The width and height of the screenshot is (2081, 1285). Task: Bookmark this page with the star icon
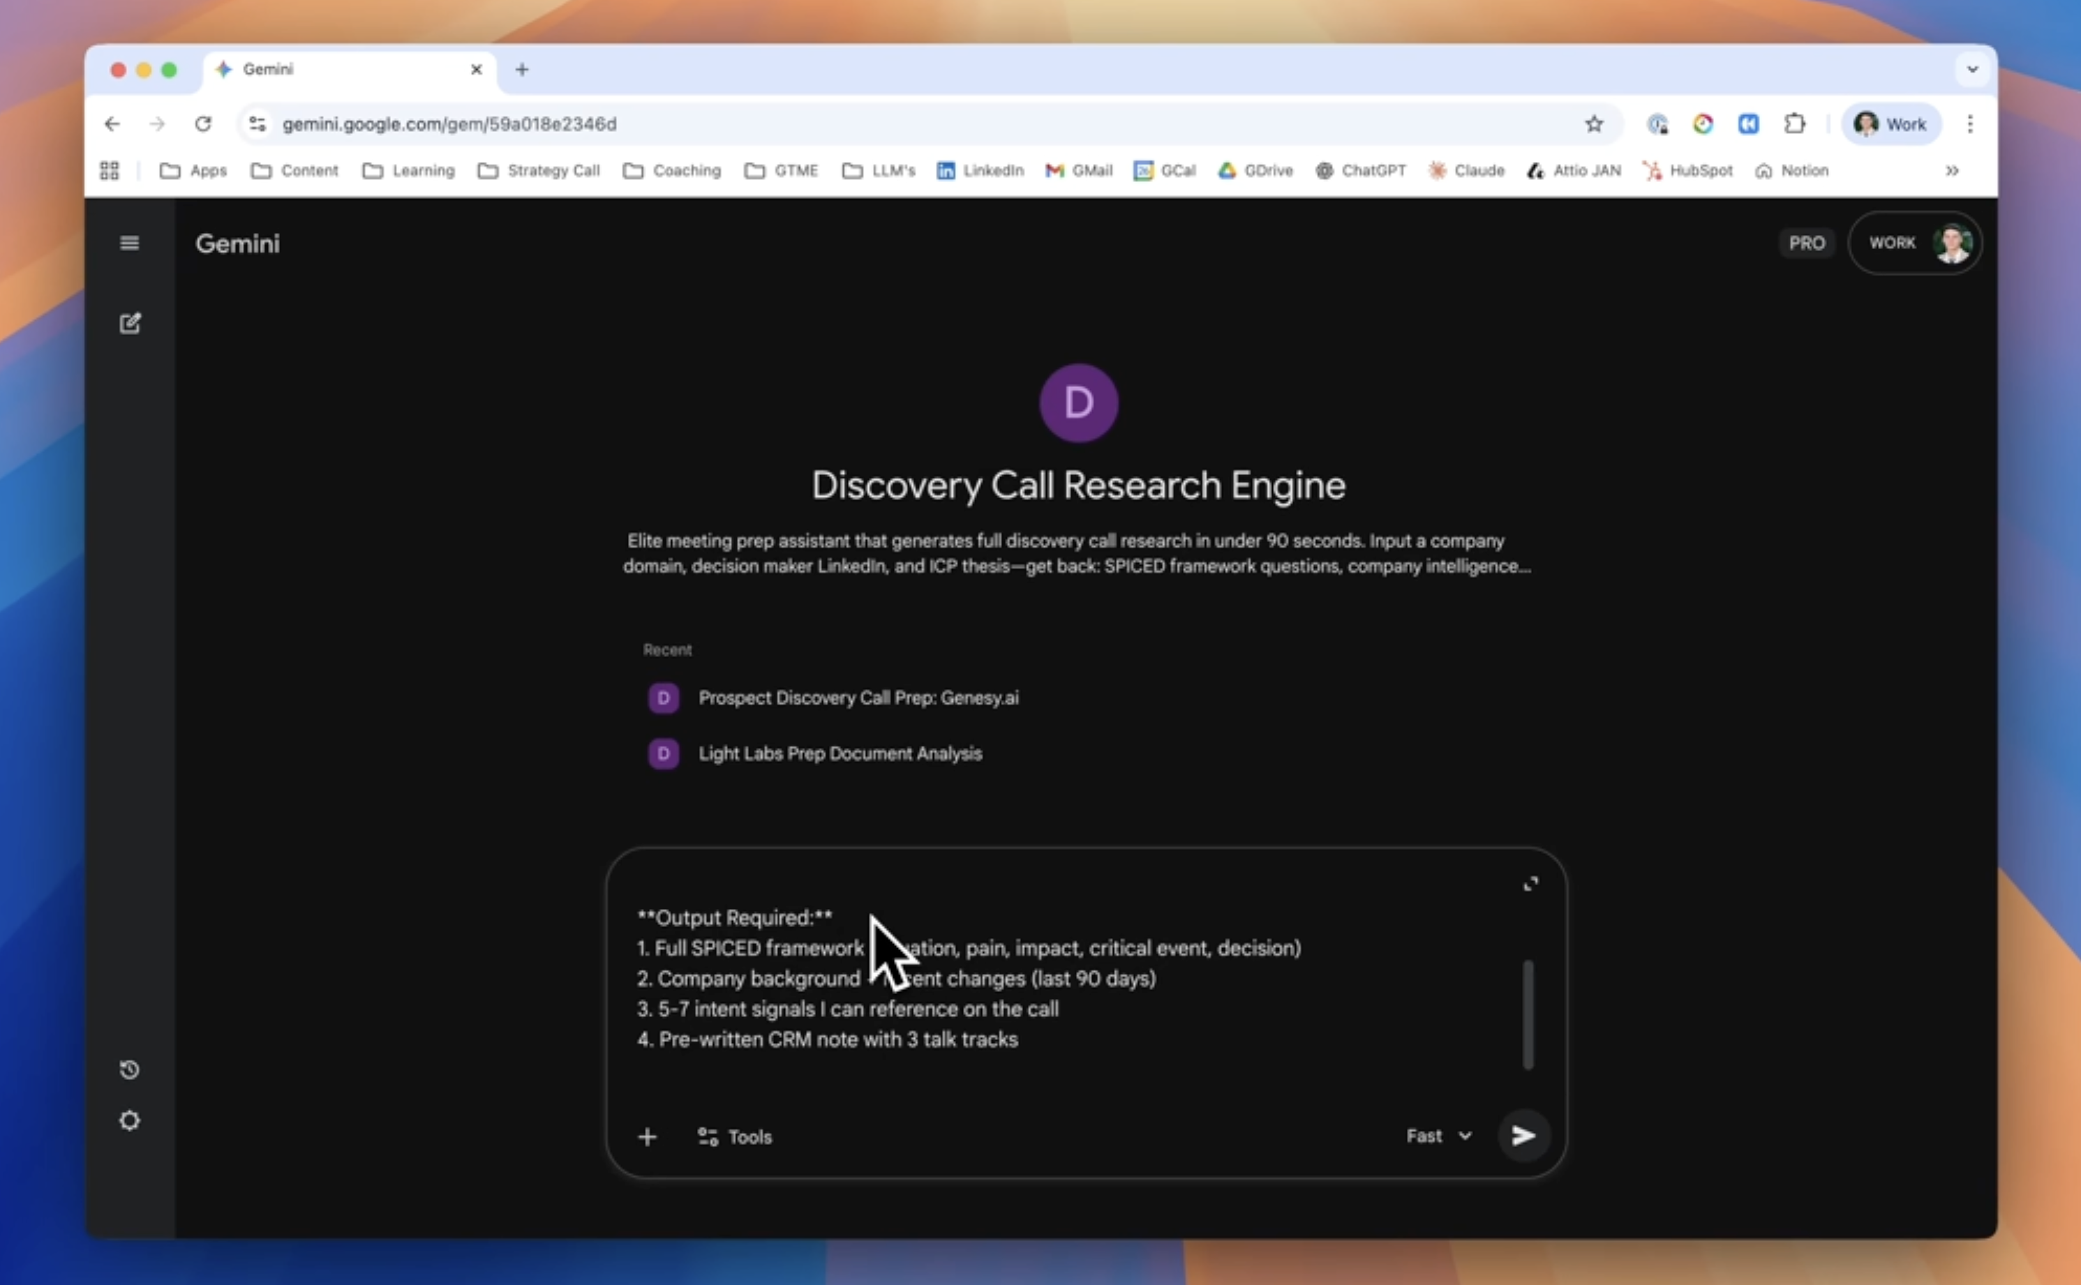pos(1594,124)
